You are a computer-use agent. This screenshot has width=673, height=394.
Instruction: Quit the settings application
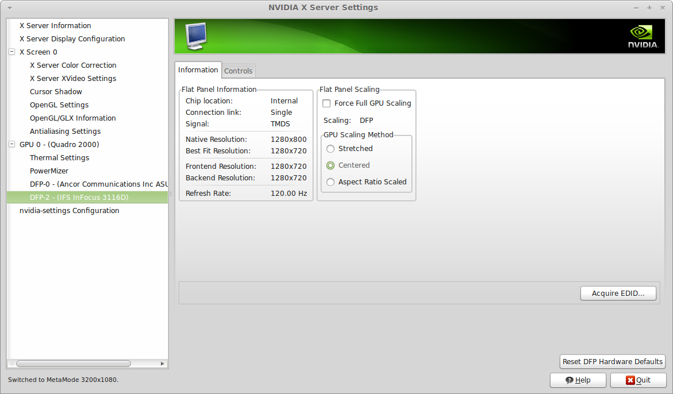(x=639, y=380)
